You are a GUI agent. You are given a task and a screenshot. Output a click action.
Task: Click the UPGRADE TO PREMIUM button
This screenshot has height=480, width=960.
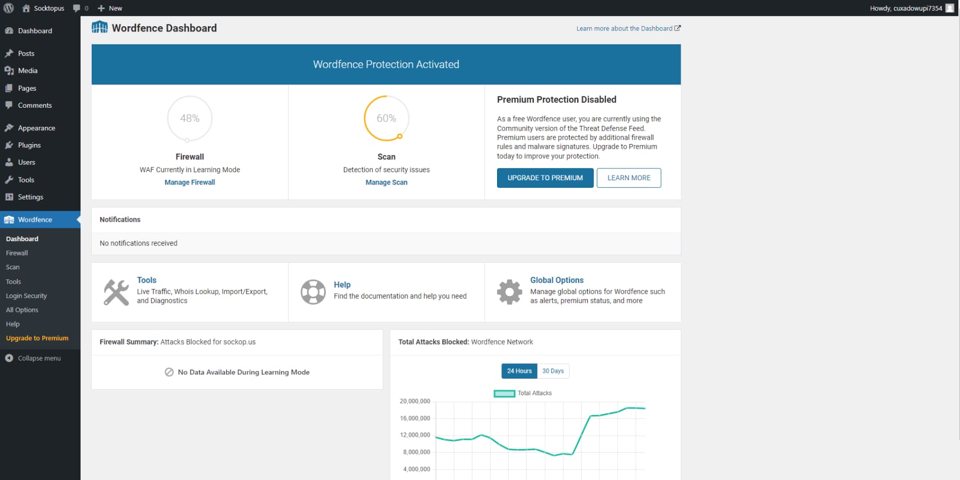(545, 178)
